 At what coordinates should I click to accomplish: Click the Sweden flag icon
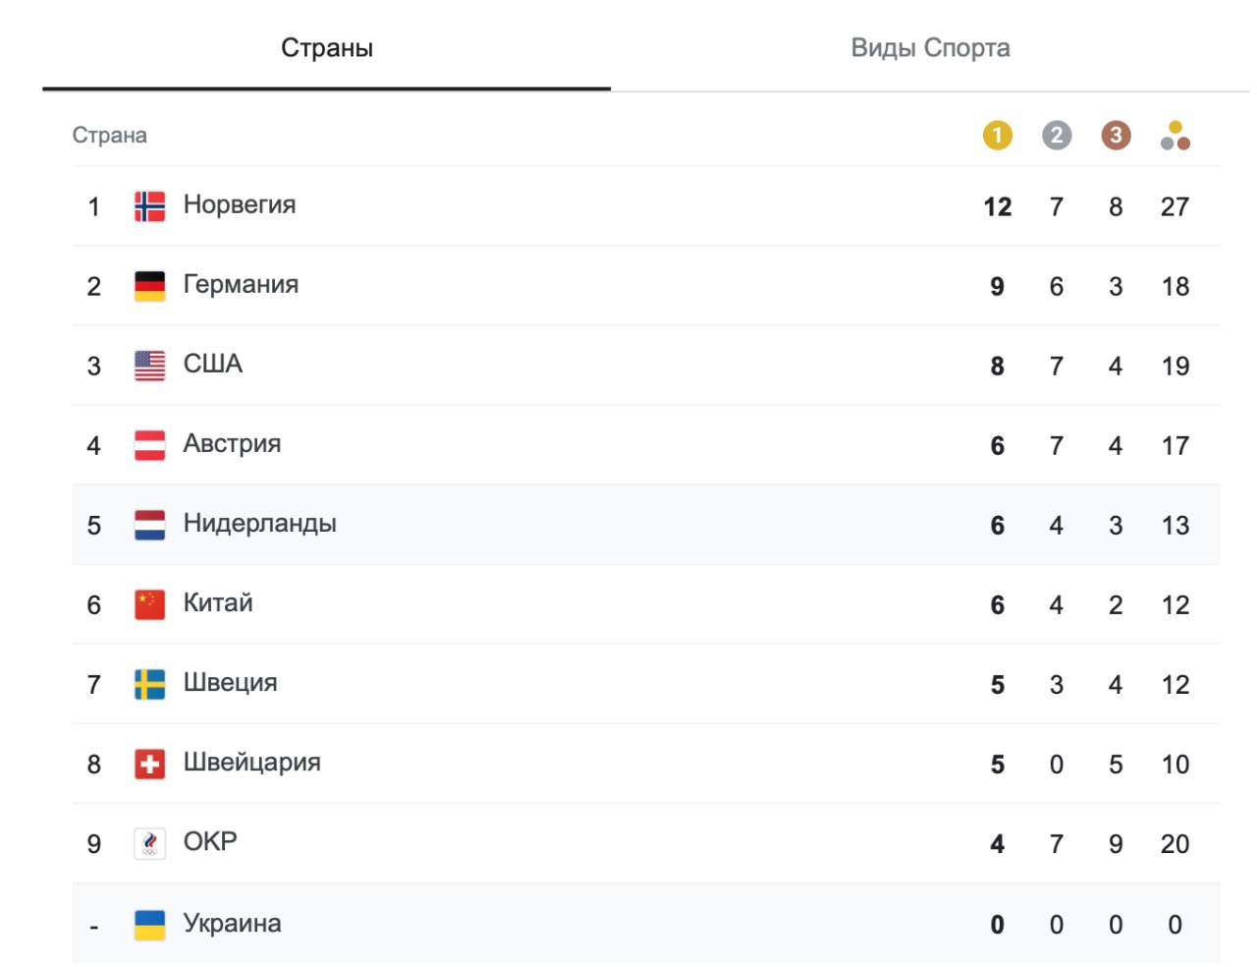(149, 684)
